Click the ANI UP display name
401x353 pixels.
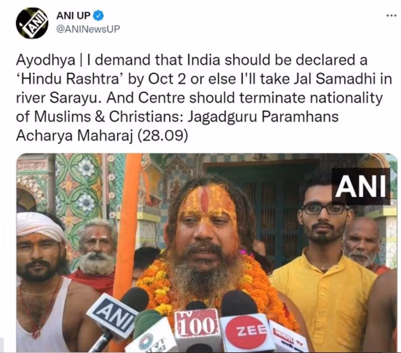pos(74,15)
